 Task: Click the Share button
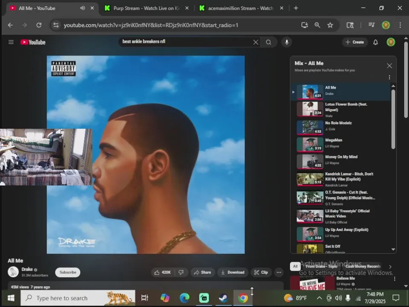202,272
